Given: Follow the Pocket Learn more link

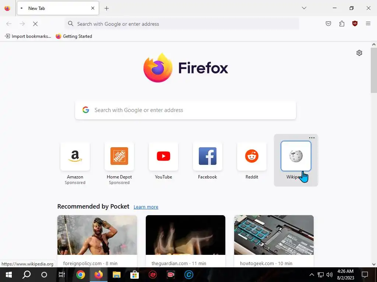Looking at the screenshot, I should (146, 207).
